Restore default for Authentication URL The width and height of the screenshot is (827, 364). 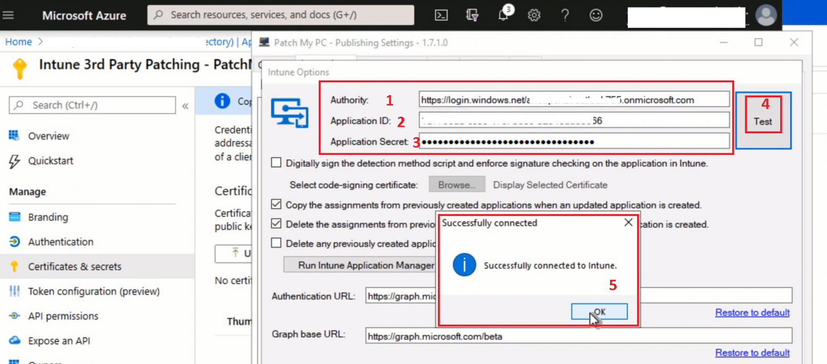(752, 312)
